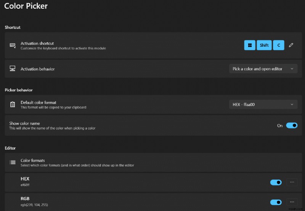Click the pencil icon to edit activation shortcut
305x211 pixels.
coord(291,45)
